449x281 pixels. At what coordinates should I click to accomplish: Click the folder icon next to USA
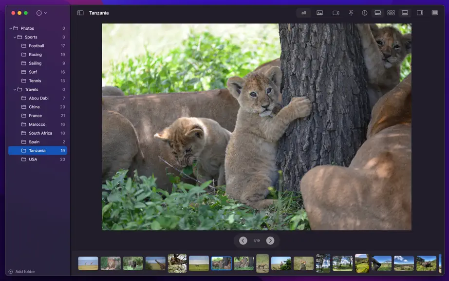coord(24,160)
